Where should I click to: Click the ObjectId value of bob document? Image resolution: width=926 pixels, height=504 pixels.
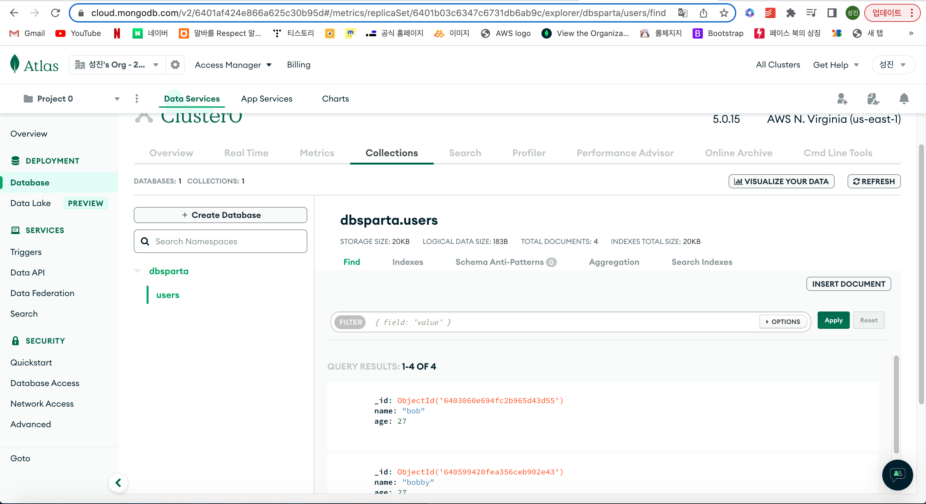click(480, 400)
